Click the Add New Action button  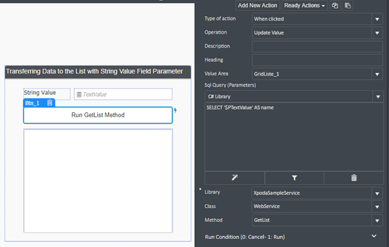(x=257, y=6)
